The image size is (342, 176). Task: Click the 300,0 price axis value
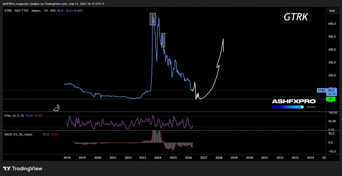click(332, 62)
